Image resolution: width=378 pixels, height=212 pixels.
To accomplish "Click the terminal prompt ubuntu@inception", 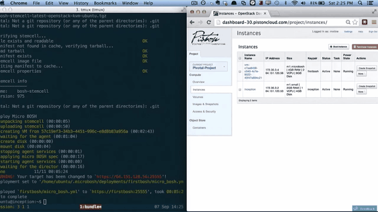I will pos(21,202).
